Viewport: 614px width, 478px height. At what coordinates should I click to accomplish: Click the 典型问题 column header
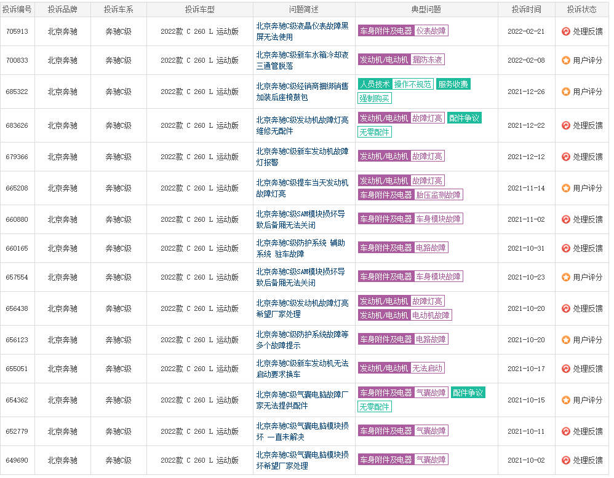tap(426, 9)
